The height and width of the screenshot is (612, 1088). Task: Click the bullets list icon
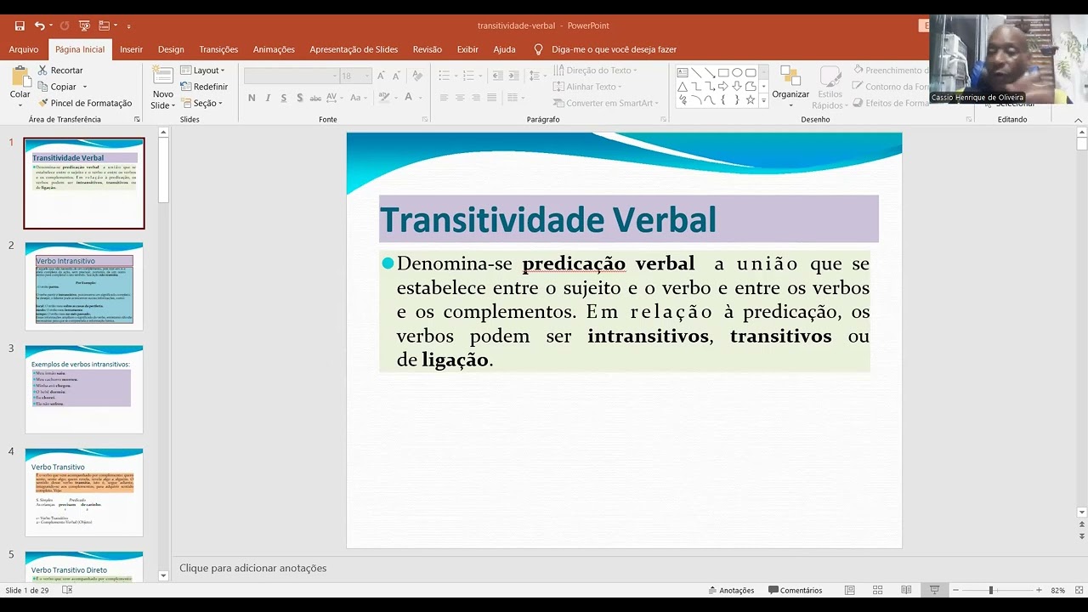click(x=445, y=76)
